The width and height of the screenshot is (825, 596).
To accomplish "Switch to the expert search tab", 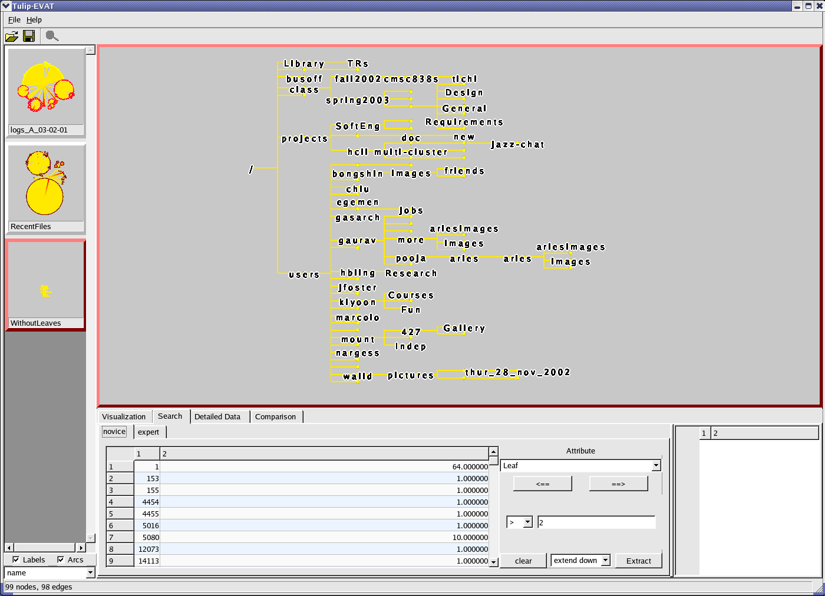I will [148, 432].
